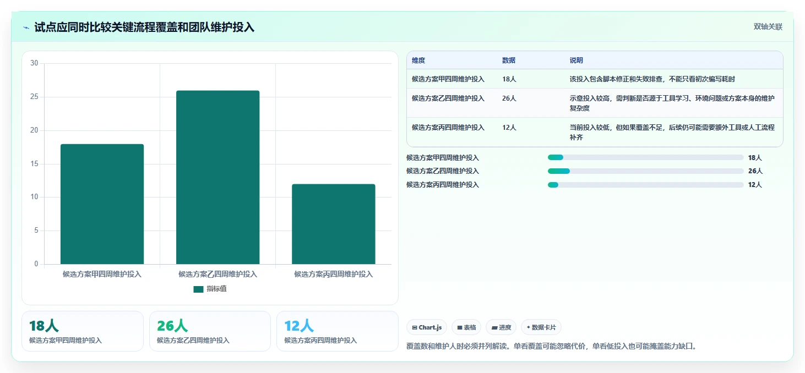Click progress label 候选方案甲四周维护投入
The height and width of the screenshot is (373, 805).
[x=443, y=158]
